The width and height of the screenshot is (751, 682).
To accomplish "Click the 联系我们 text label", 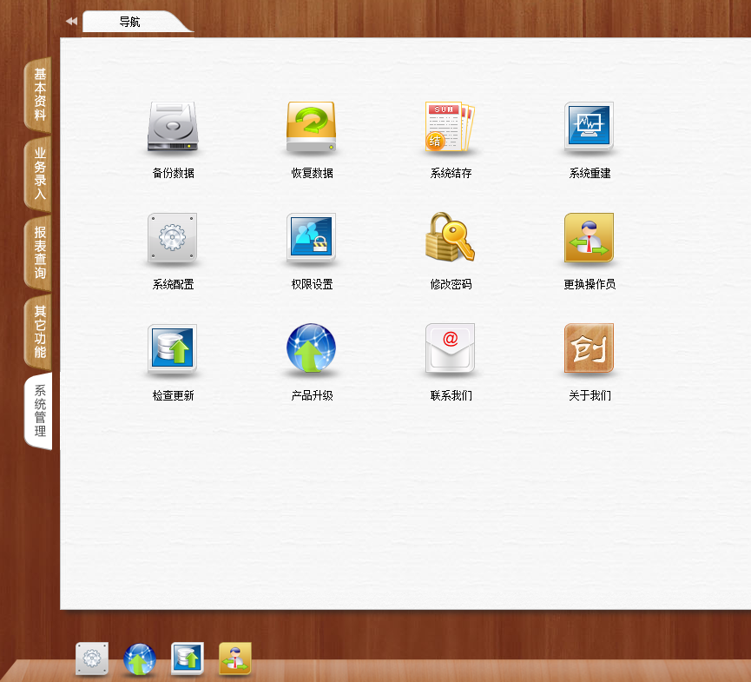I will pos(451,395).
